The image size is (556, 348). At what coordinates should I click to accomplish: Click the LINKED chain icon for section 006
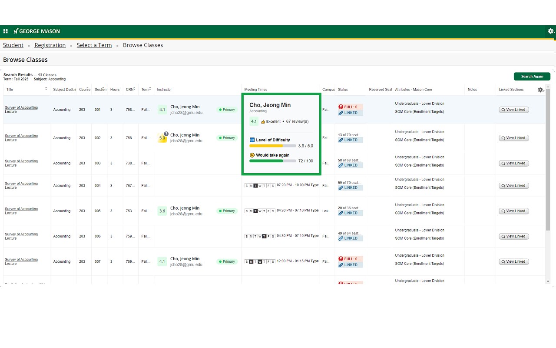[341, 238]
